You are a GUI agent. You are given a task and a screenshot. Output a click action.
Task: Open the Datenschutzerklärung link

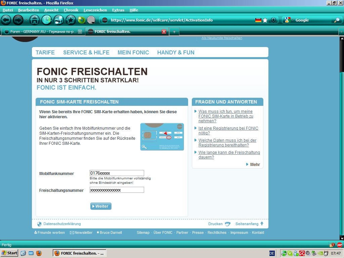coord(62,224)
